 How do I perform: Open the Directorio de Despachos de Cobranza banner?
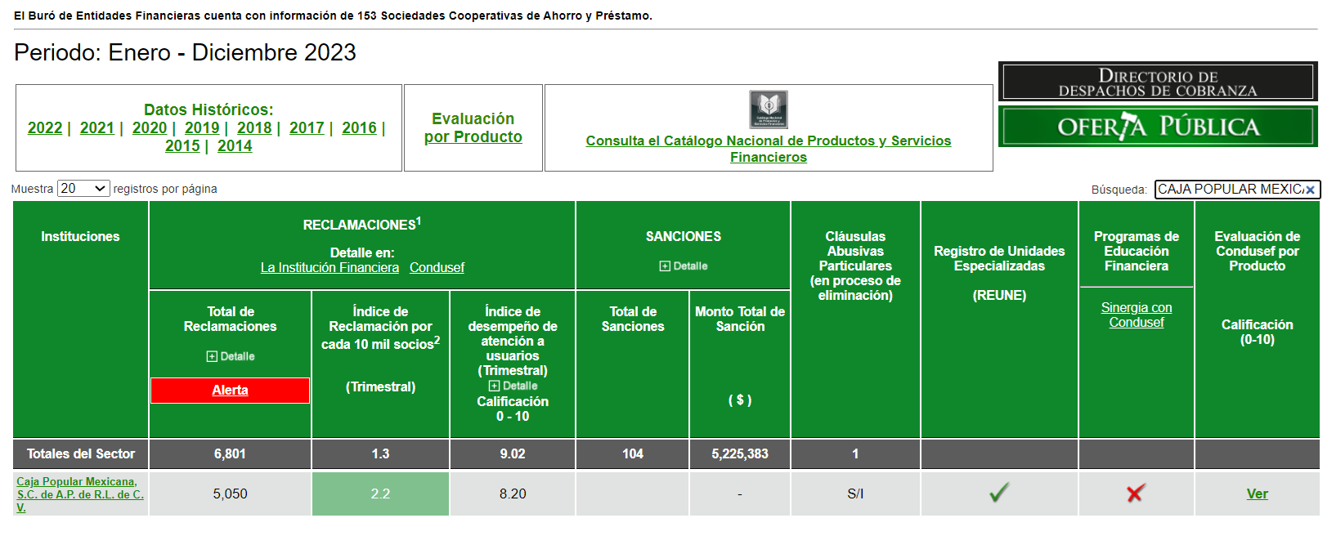1158,82
